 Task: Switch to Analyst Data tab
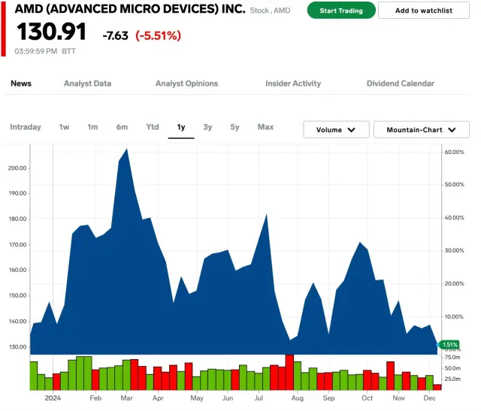(87, 83)
